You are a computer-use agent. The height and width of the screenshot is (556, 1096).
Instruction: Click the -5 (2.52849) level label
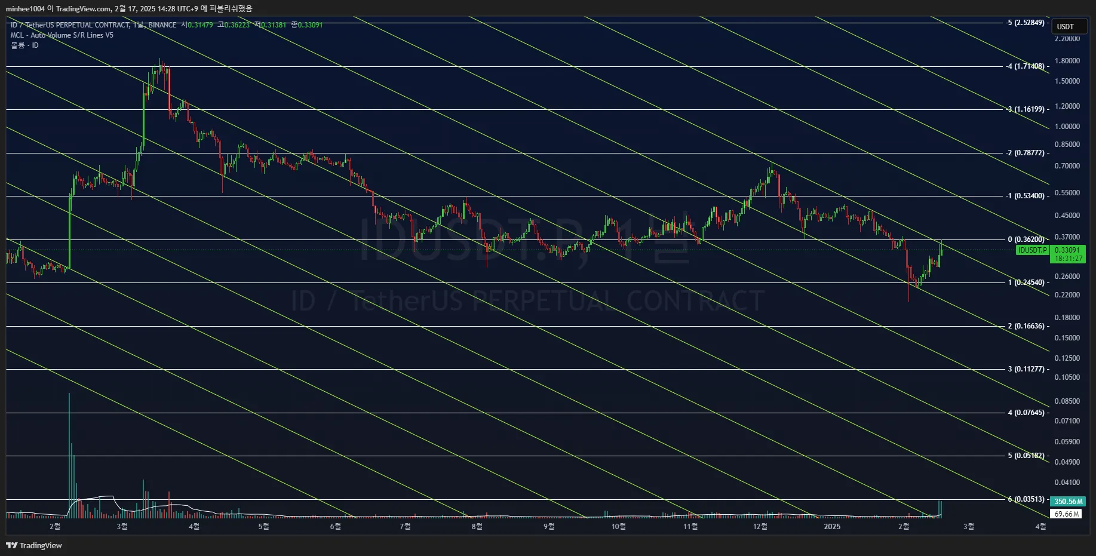pyautogui.click(x=1026, y=23)
